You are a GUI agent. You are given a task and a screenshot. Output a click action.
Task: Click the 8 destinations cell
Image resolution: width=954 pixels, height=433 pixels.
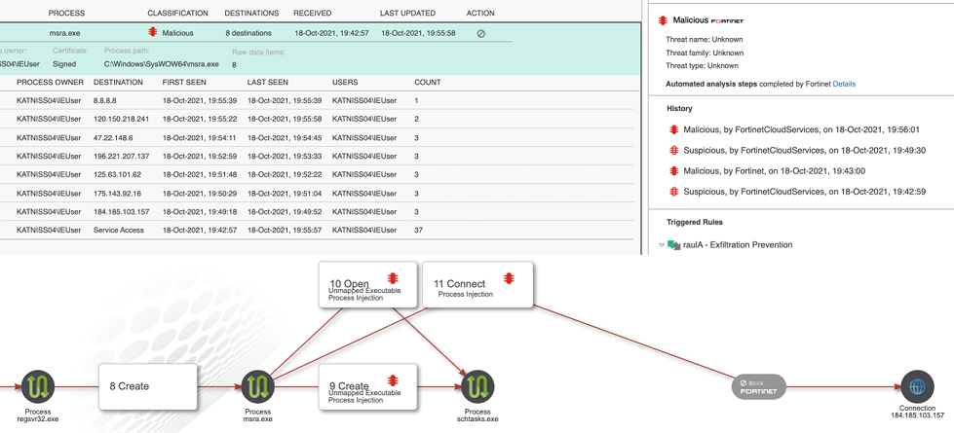pyautogui.click(x=248, y=33)
